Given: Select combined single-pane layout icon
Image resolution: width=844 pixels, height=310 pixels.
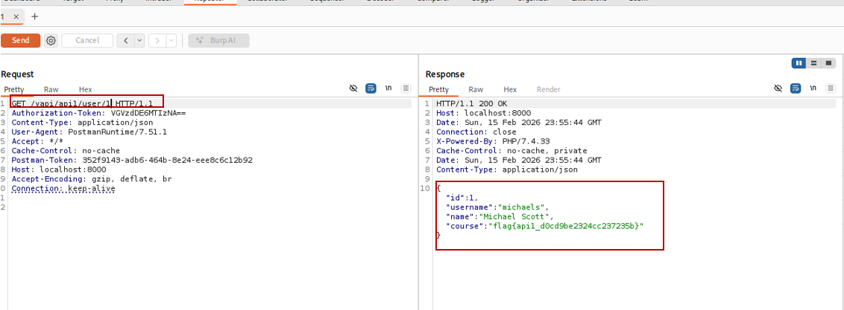Looking at the screenshot, I should pos(828,63).
